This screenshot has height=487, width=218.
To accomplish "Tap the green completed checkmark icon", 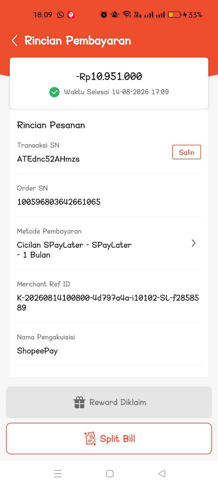I will click(54, 92).
